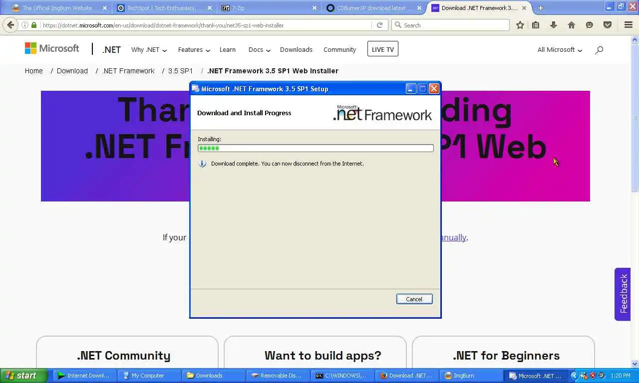Click the LIVE TV button
This screenshot has width=639, height=383.
(x=383, y=49)
